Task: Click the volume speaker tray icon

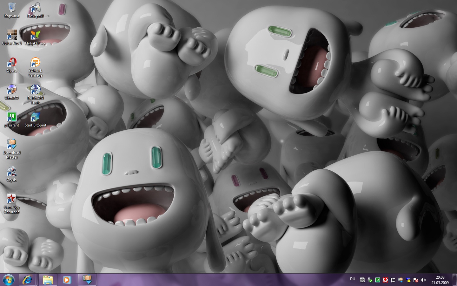Action: click(423, 280)
